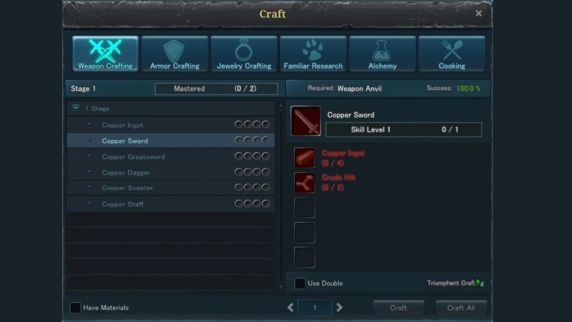Decrease craft quantity with left arrow
Screen dimensions: 572x322
[x=290, y=308]
